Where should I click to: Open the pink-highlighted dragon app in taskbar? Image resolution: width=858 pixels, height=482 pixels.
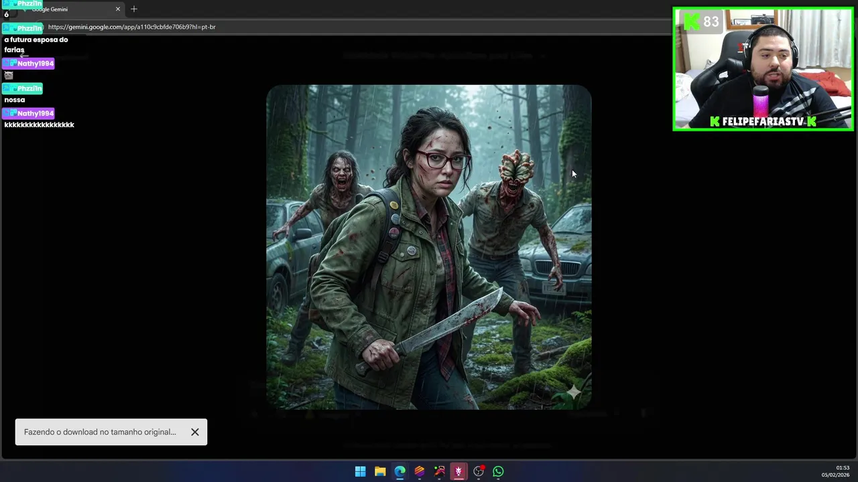(x=458, y=471)
